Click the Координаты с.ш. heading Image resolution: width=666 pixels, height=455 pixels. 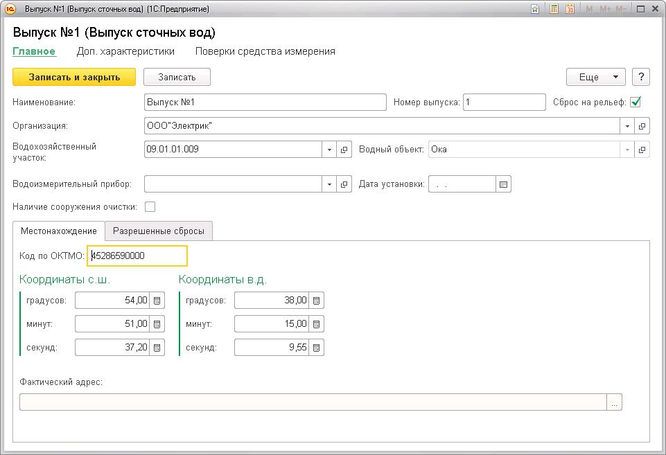(64, 280)
